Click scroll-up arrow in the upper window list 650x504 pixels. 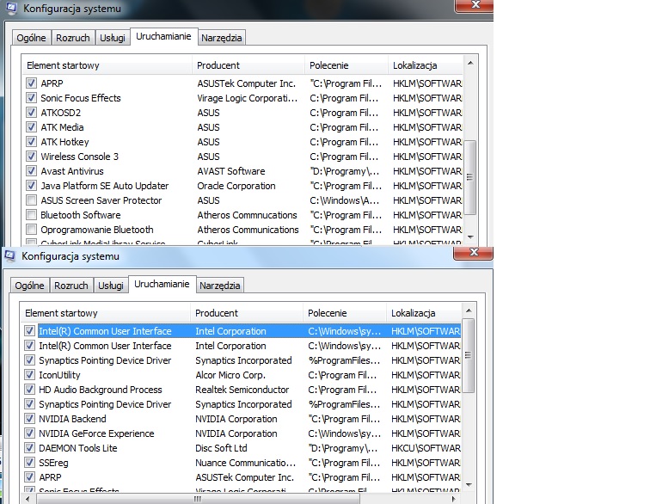point(470,63)
